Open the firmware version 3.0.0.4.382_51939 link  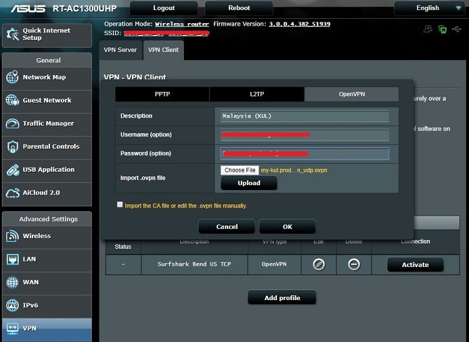300,24
